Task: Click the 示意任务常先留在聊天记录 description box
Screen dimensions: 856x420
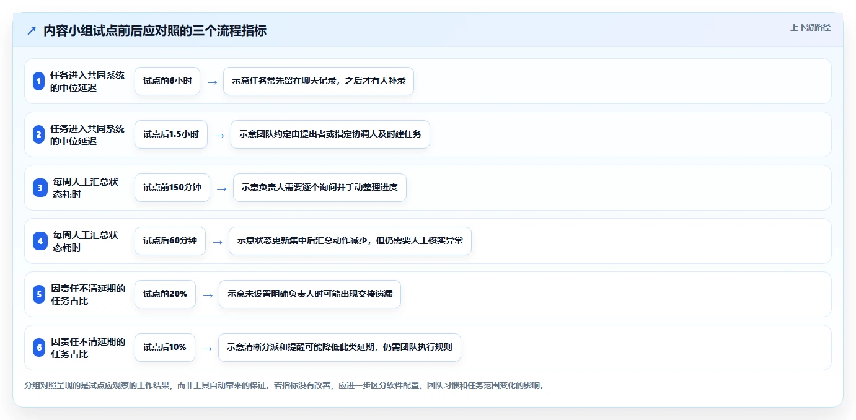Action: coord(319,81)
